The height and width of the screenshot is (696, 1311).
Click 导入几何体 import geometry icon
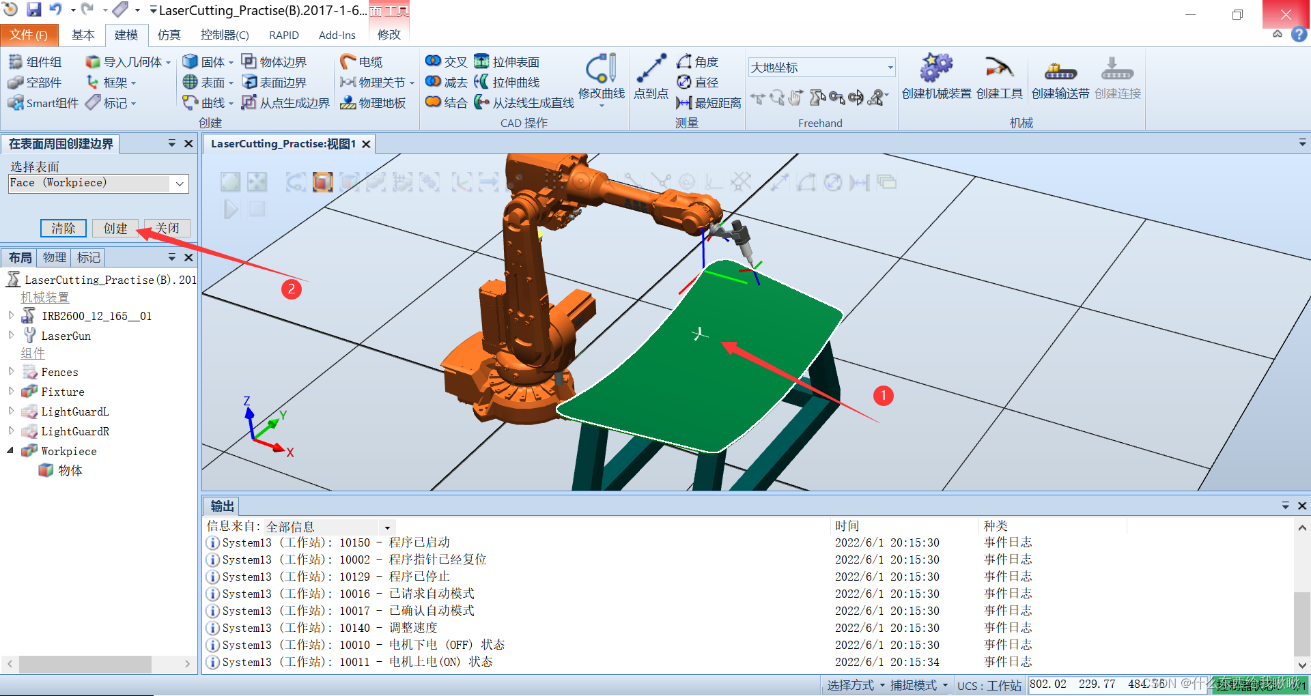point(93,62)
